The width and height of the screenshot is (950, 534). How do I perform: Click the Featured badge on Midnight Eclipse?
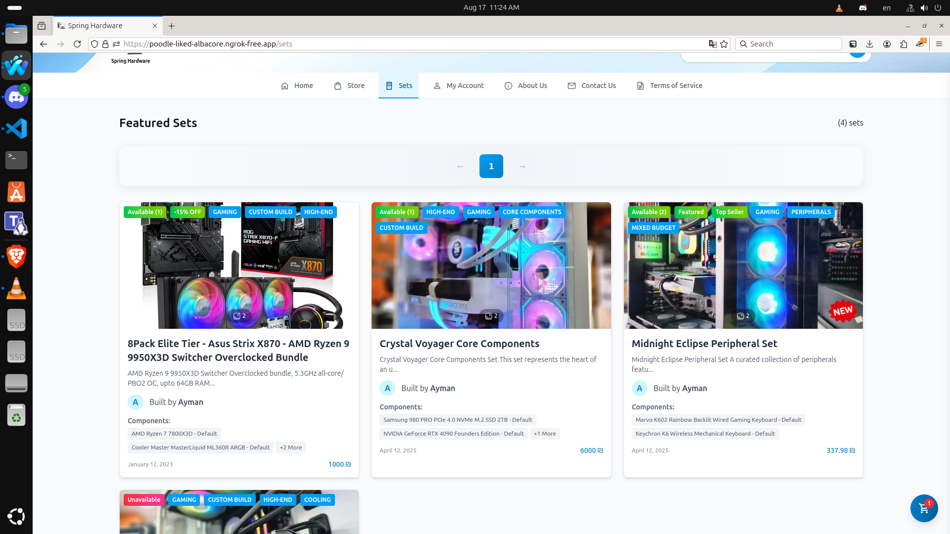point(691,212)
